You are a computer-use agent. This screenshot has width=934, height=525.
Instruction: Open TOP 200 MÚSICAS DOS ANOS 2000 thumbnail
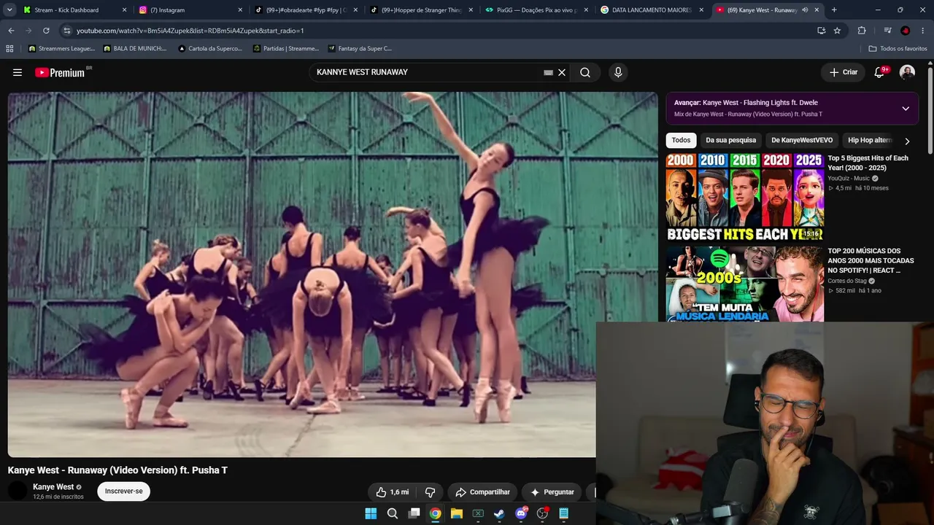(745, 284)
